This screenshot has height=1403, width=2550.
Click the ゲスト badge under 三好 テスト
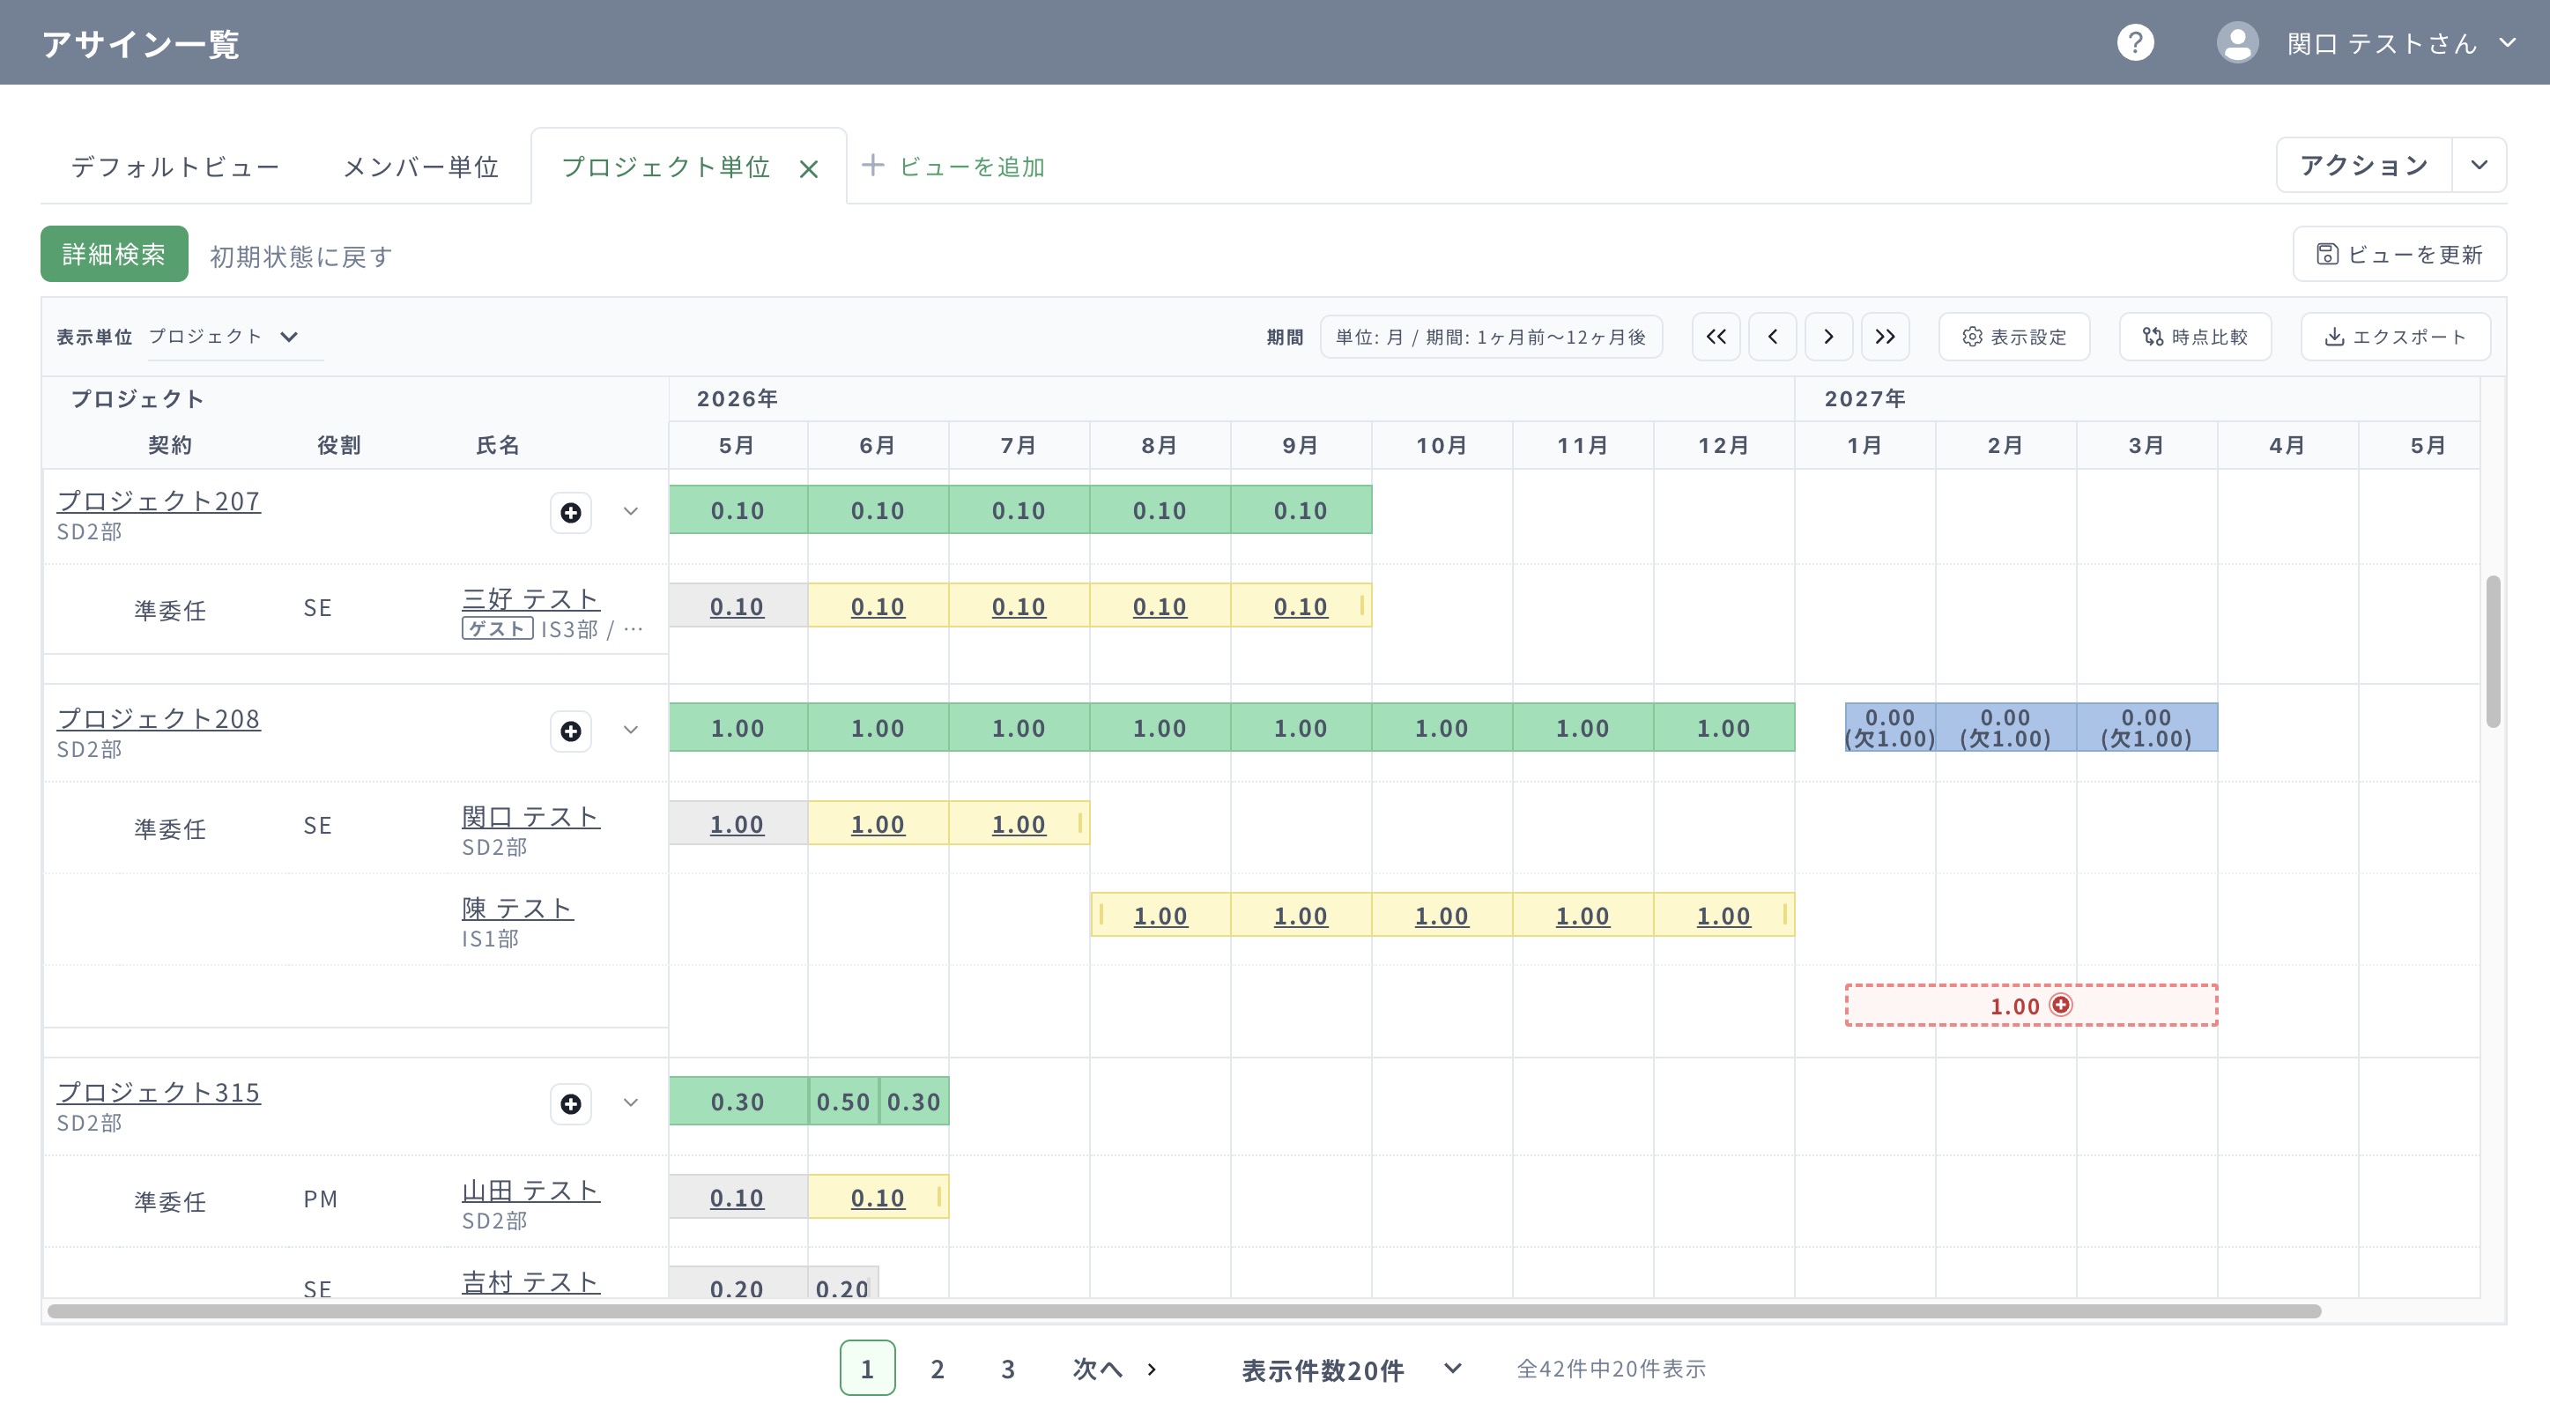point(497,628)
